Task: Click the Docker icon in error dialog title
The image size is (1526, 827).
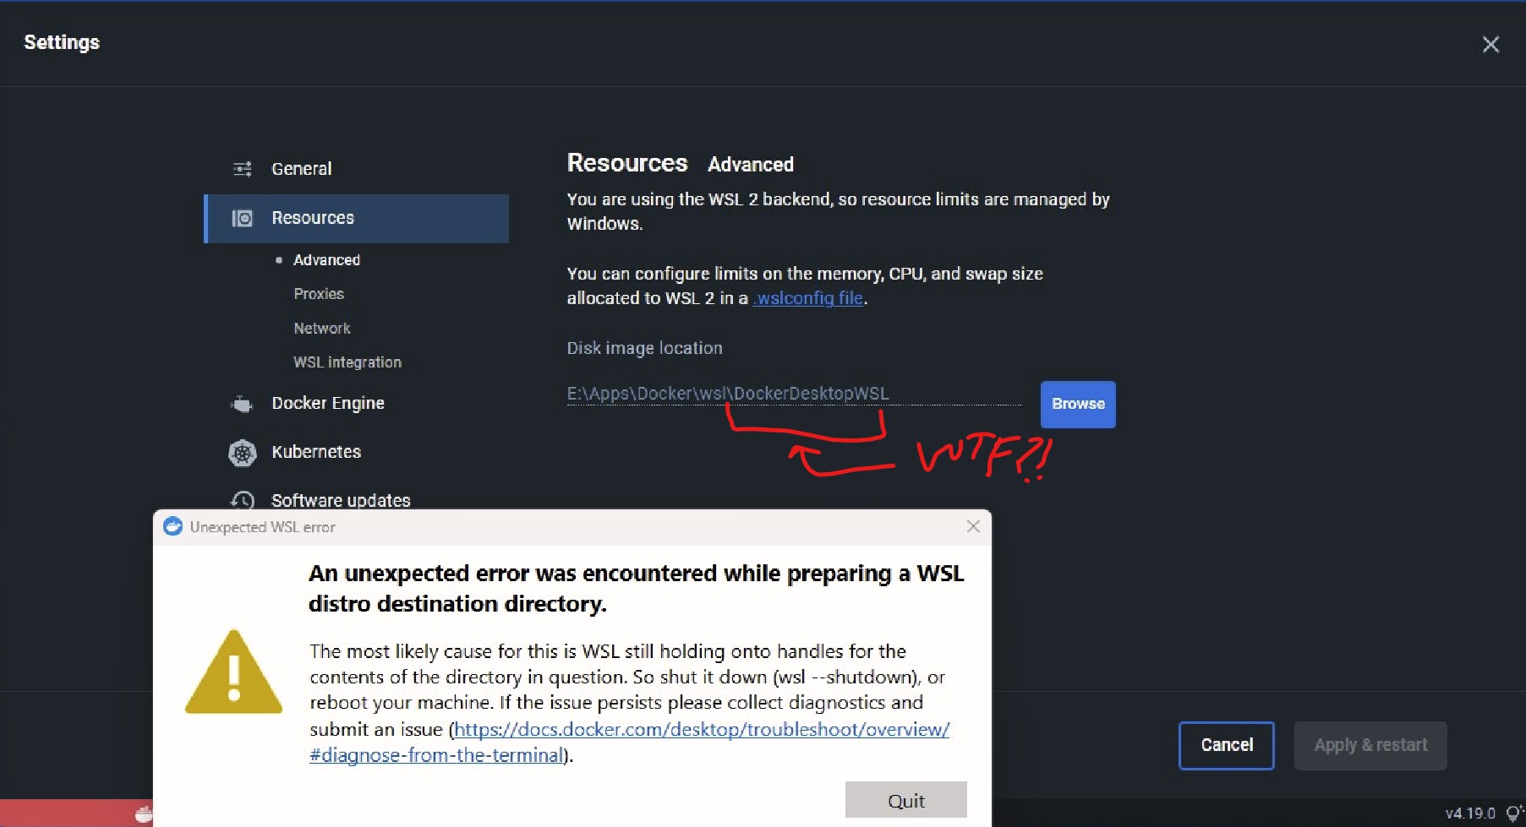Action: coord(172,526)
